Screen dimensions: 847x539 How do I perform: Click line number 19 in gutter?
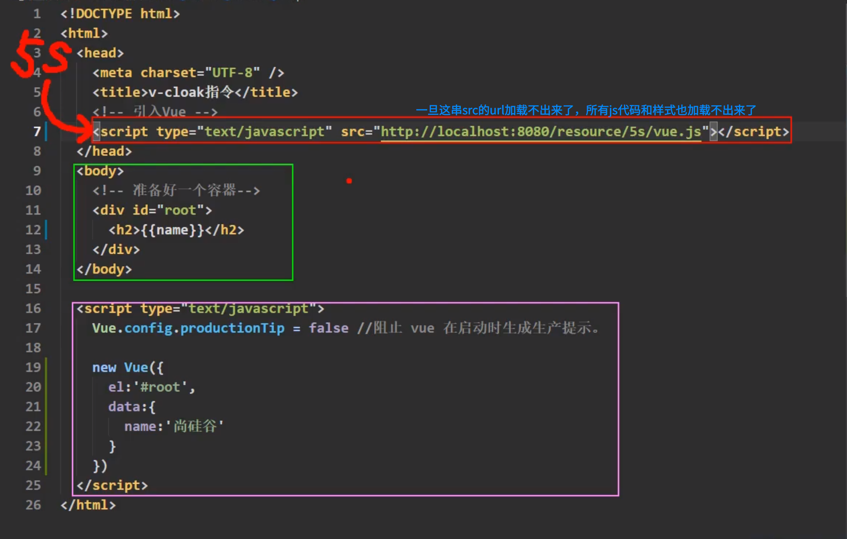click(x=33, y=368)
